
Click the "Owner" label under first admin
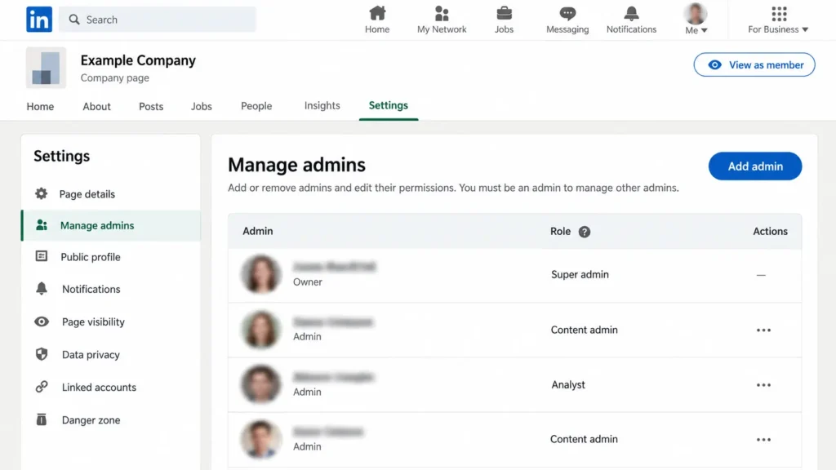[308, 282]
